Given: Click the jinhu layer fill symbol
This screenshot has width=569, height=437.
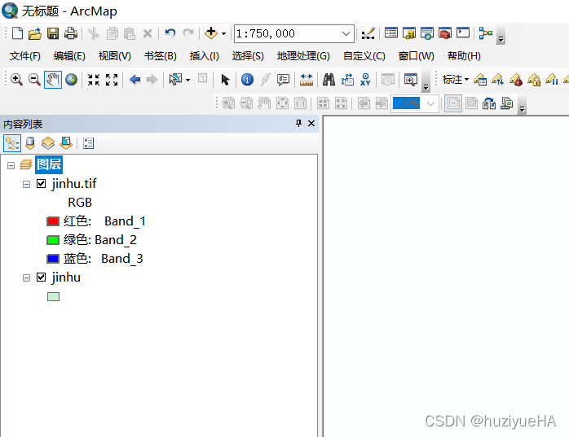Looking at the screenshot, I should (x=53, y=297).
